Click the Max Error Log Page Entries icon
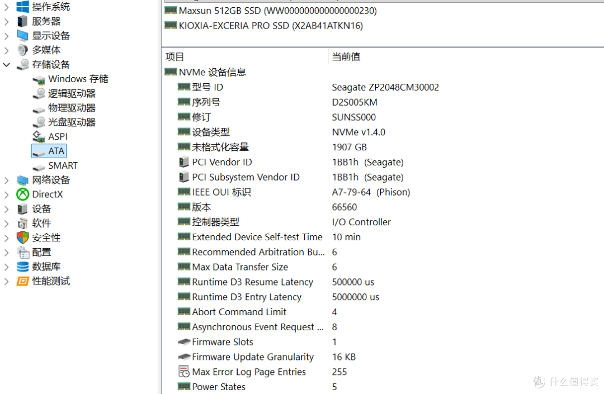604x394 pixels. [184, 371]
